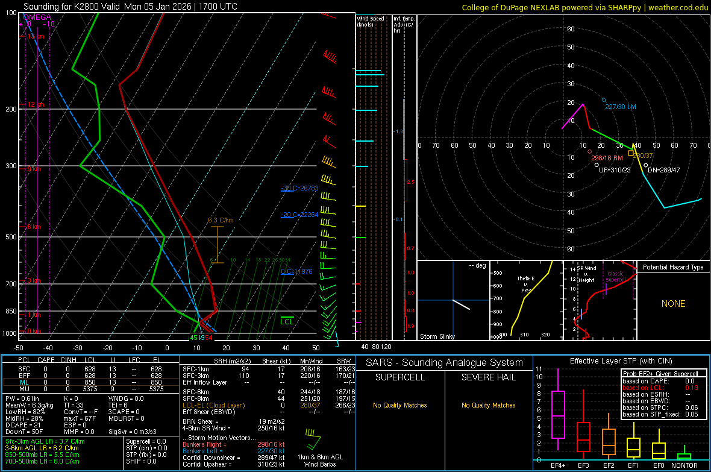Click the PW = 0.61in value
Viewport: 711px width, 472px height.
[x=22, y=398]
